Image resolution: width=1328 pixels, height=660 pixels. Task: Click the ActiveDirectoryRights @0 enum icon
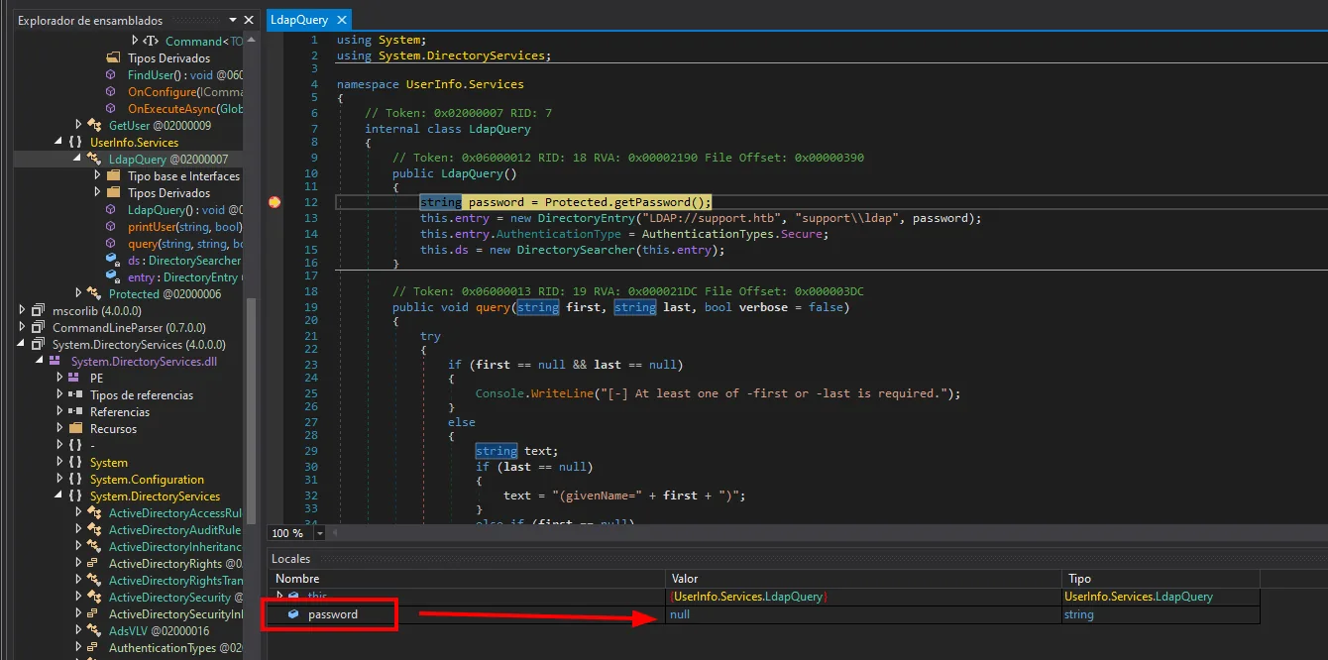pyautogui.click(x=94, y=564)
